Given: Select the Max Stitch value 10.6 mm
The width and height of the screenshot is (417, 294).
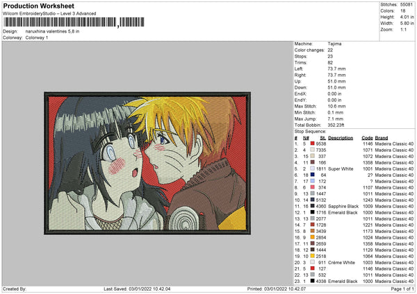Looking at the screenshot, I should (336, 106).
